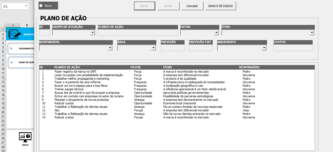Select row 'Fazer o orçamento de uma reforma'
The height and width of the screenshot is (152, 333).
[177, 82]
